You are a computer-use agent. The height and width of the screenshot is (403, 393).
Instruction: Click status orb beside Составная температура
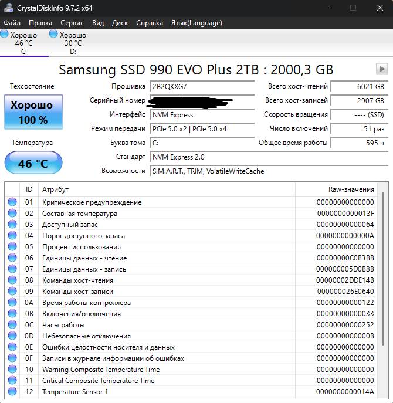[x=12, y=214]
